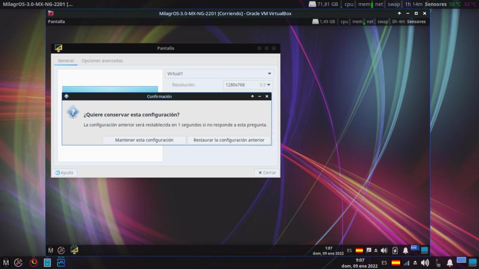
Task: Open the 1280x768 resolution dropdown
Action: click(x=247, y=85)
